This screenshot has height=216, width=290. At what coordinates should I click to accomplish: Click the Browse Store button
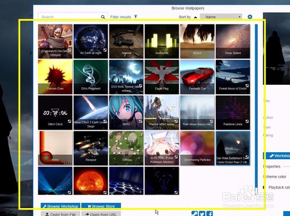(x=101, y=206)
